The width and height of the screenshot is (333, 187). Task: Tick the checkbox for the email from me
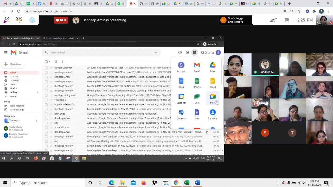click(x=46, y=141)
